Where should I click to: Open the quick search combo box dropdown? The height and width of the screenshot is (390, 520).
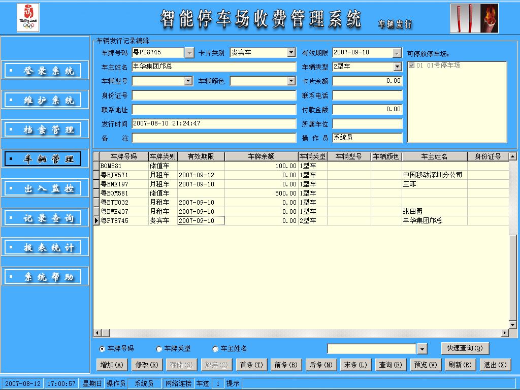pos(422,349)
